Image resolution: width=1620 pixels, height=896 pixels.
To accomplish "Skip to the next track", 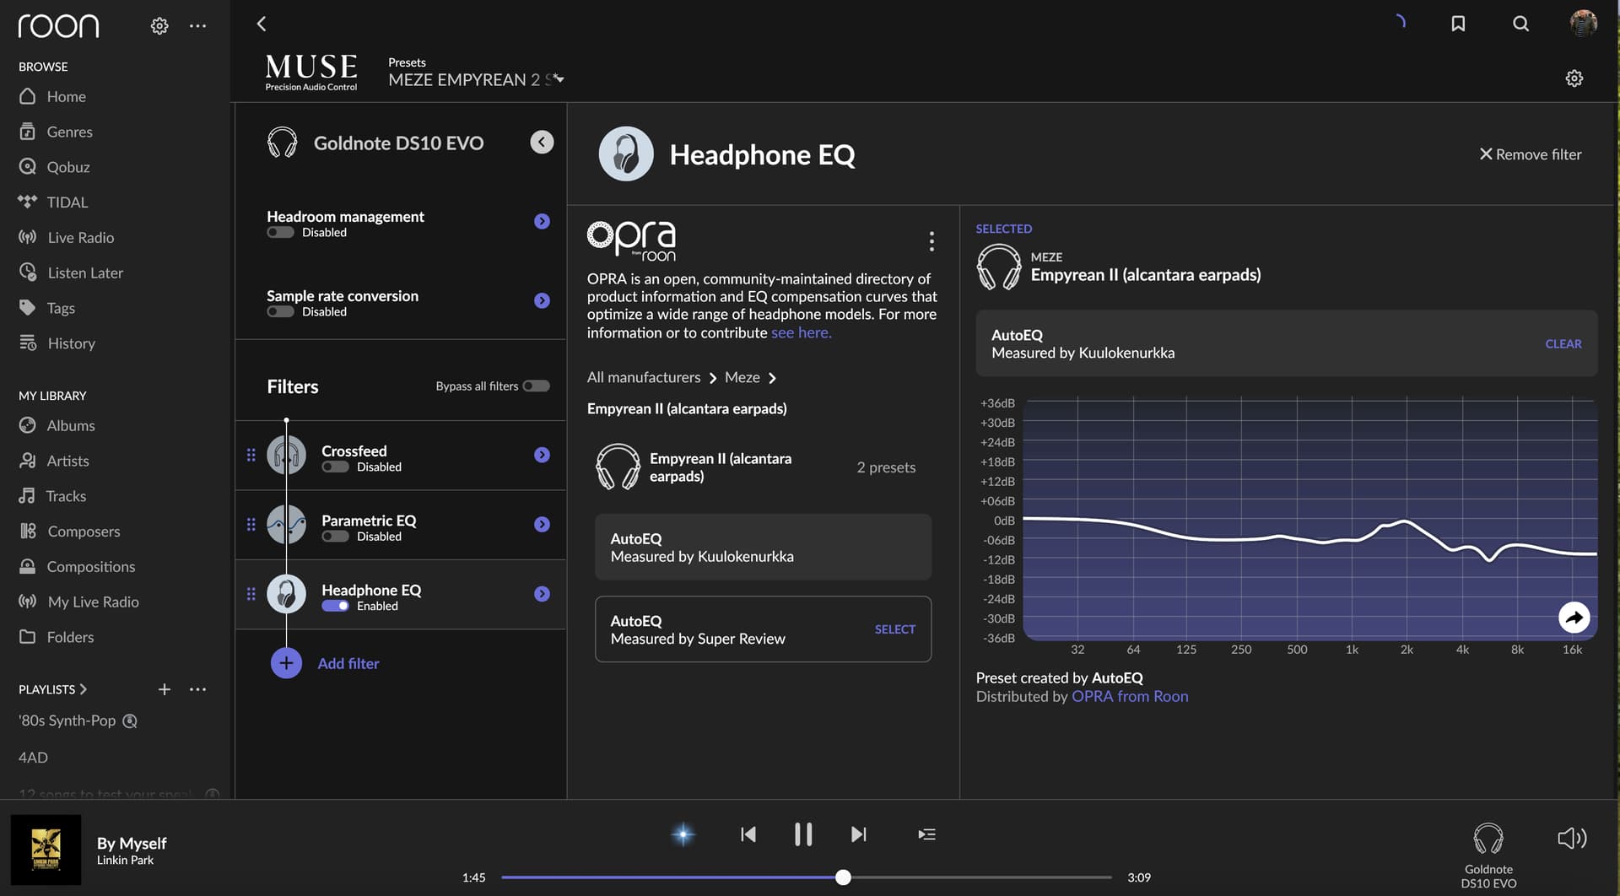I will click(858, 834).
